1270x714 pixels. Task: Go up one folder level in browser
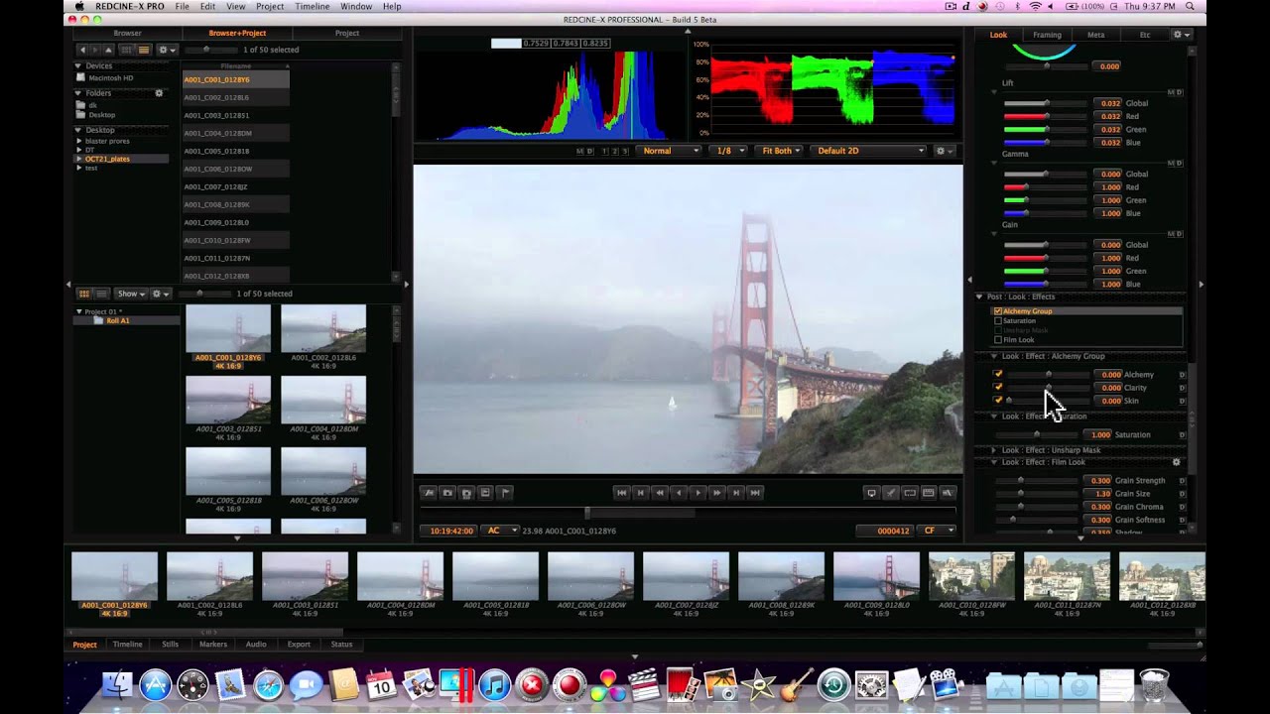(x=108, y=50)
